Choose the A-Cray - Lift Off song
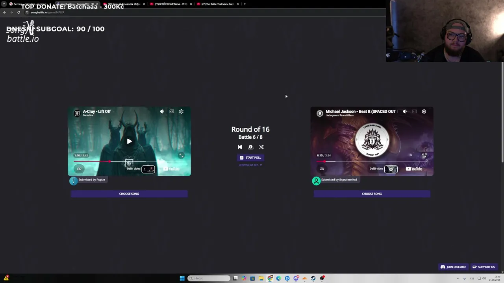The width and height of the screenshot is (504, 283). pos(129,194)
